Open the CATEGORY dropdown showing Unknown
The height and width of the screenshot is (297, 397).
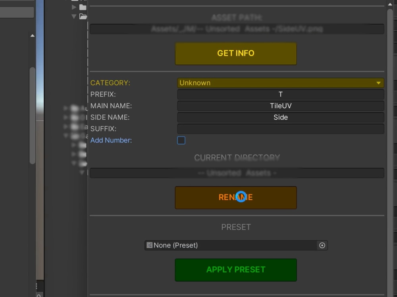pos(280,83)
